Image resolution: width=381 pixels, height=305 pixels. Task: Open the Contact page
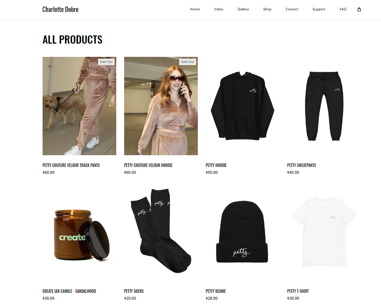pyautogui.click(x=292, y=9)
